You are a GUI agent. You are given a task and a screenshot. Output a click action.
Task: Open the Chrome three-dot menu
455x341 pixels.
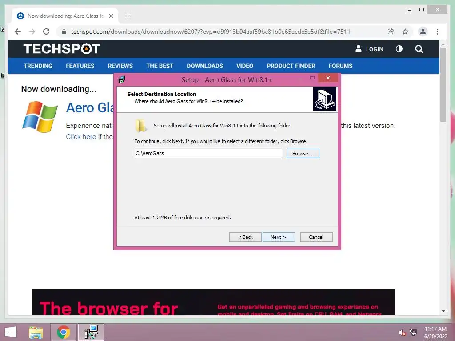click(437, 32)
